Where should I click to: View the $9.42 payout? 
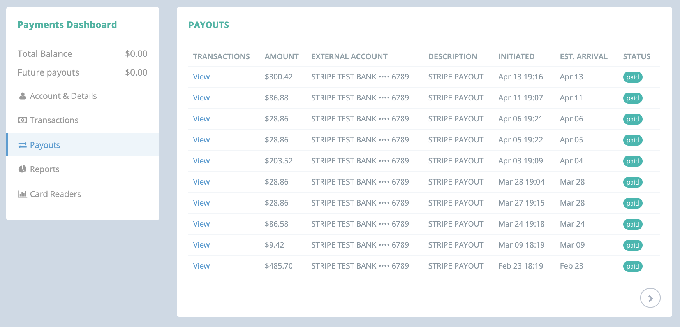pyautogui.click(x=201, y=245)
